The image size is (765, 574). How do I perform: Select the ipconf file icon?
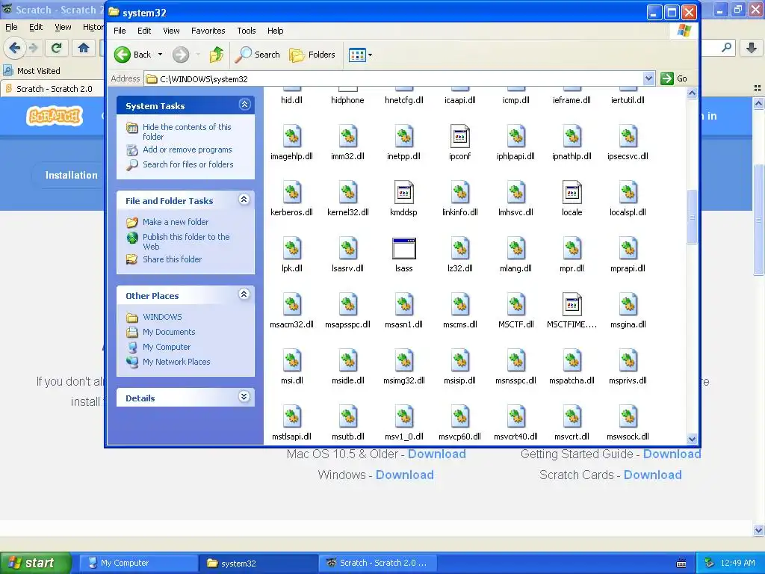click(459, 136)
